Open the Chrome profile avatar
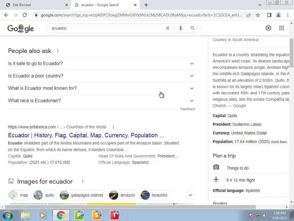 pos(278,15)
